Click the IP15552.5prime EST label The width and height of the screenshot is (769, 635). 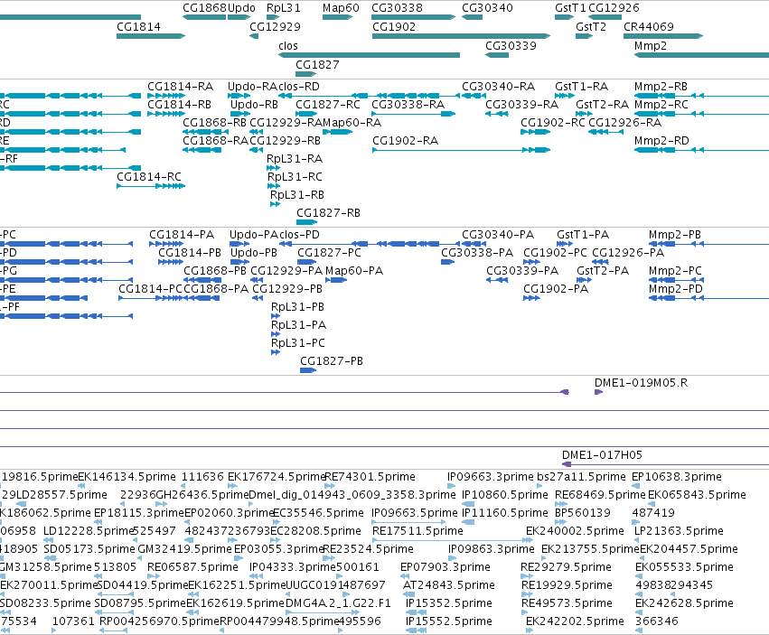449,621
